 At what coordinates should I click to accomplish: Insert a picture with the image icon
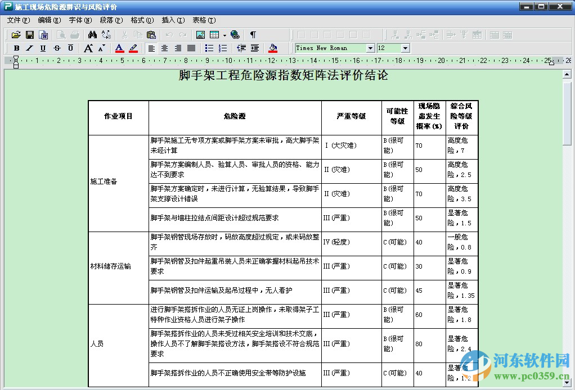(201, 34)
